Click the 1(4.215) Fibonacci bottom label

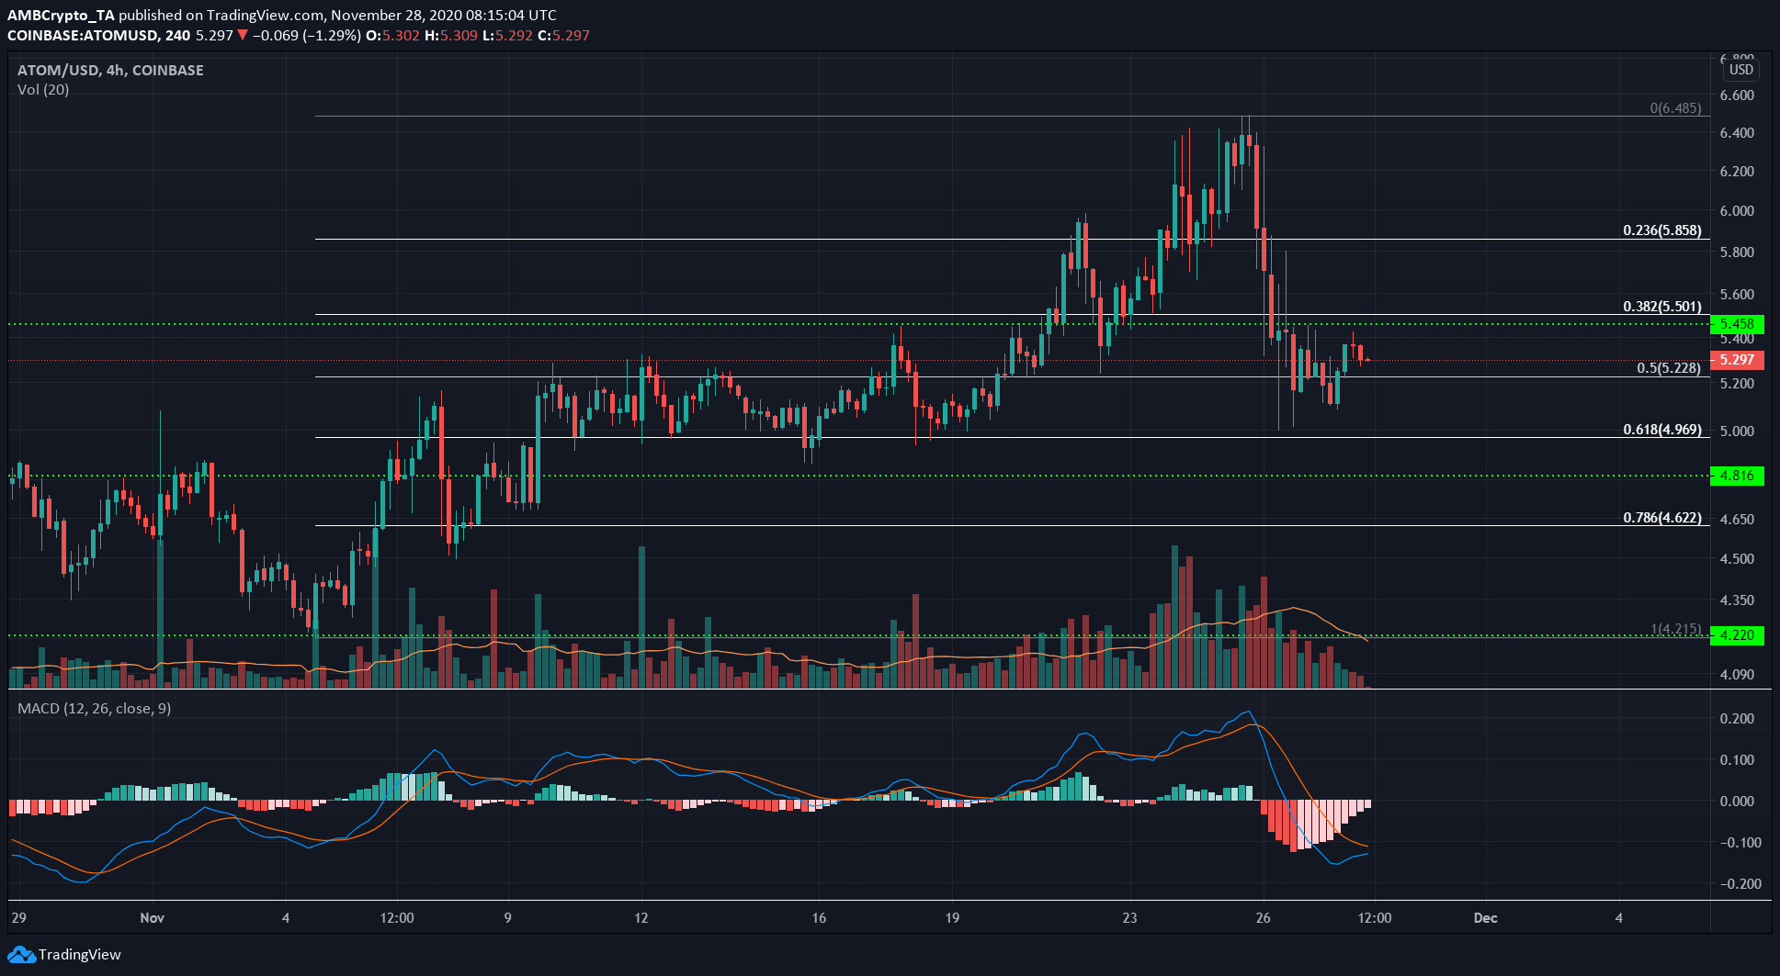[x=1676, y=629]
